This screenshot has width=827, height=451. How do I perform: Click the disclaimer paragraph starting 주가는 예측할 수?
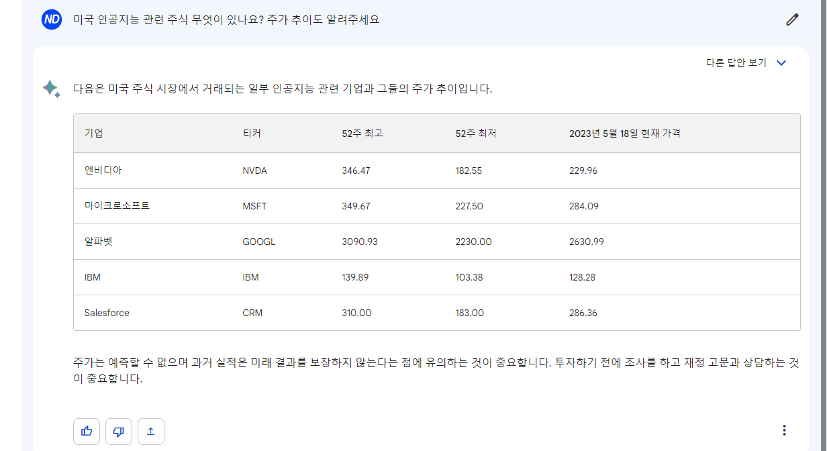point(436,370)
